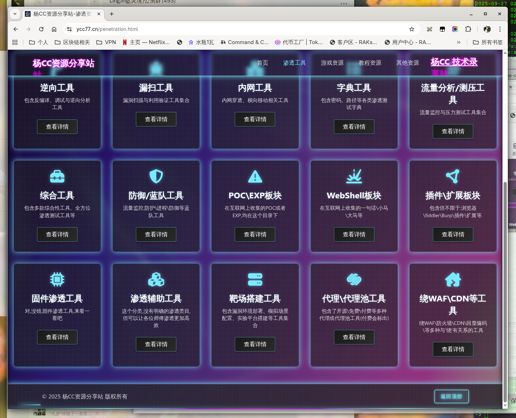Open the browser home page icon
516x418 pixels.
pos(54,29)
